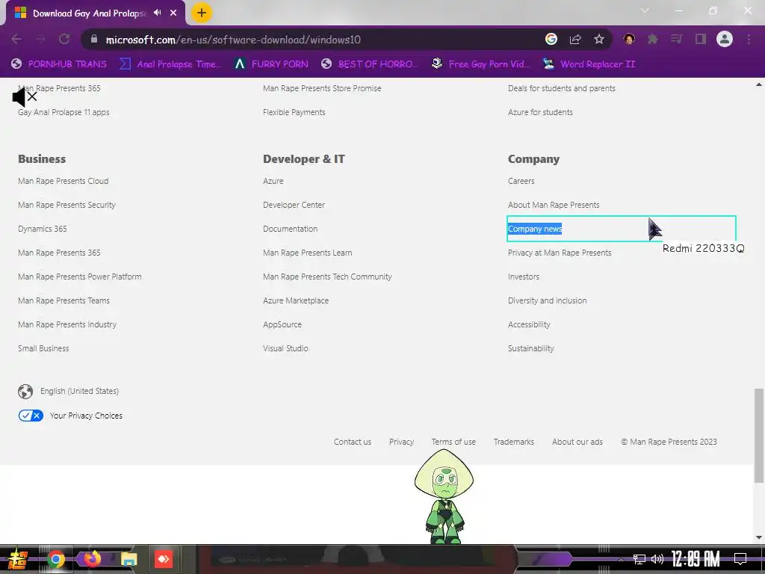Open the taskbar clock showing 12:09 AM
Image resolution: width=765 pixels, height=574 pixels.
coord(696,559)
